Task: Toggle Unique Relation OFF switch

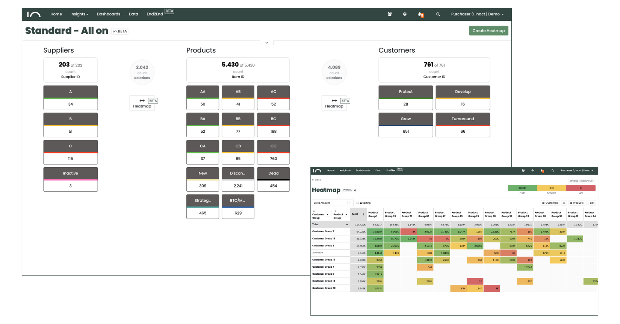Action: tap(581, 181)
